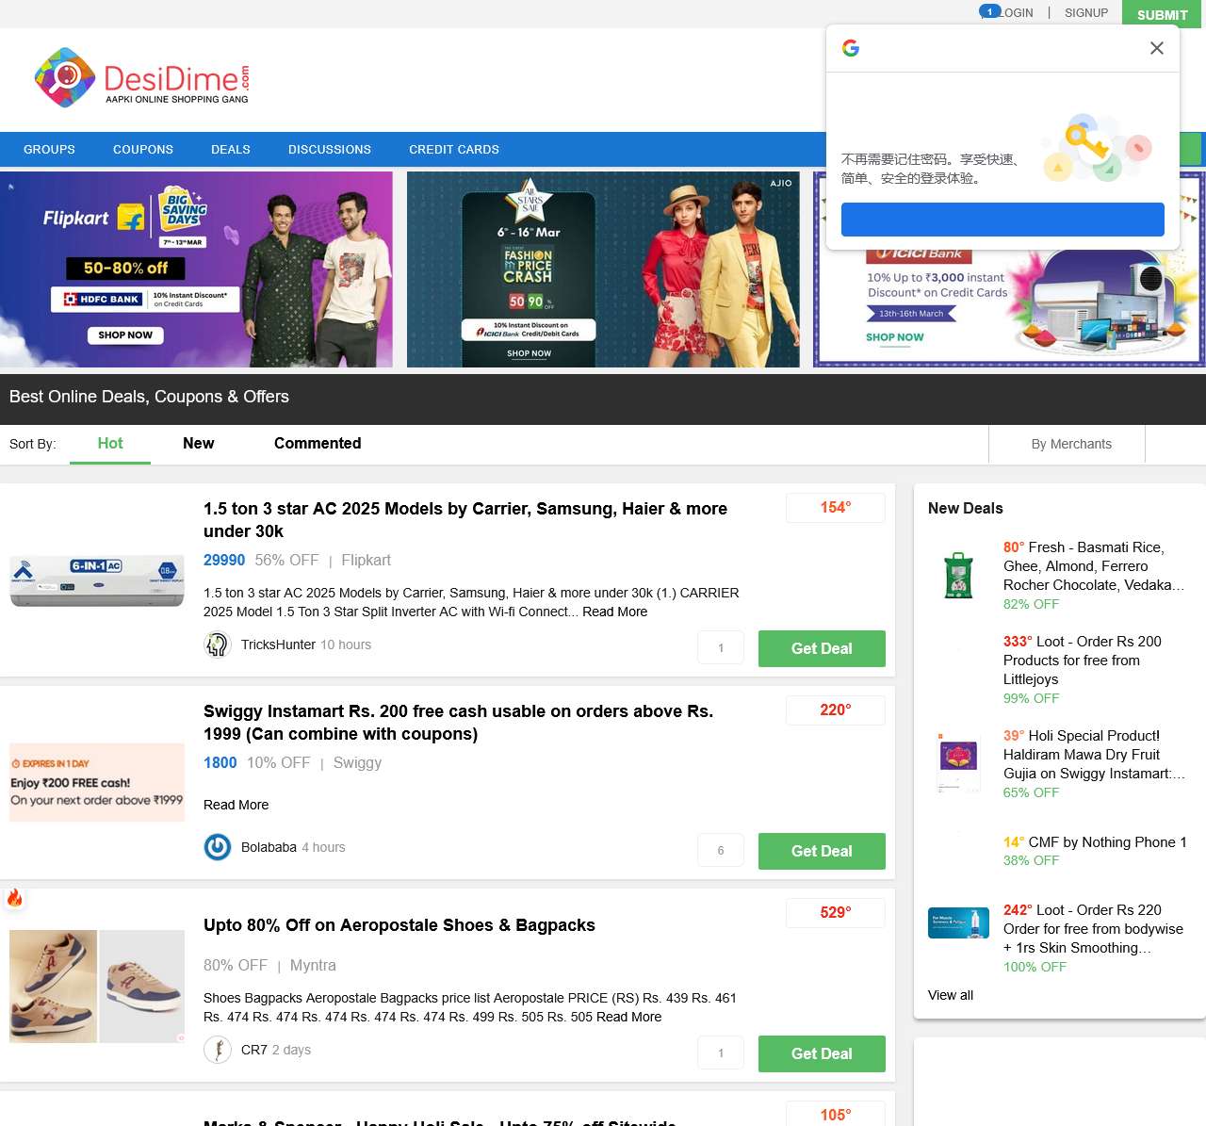Click Read More on the Swiggy deal

236,806
